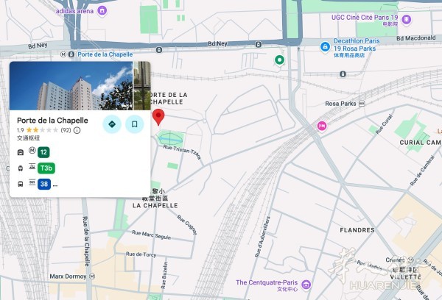Screen dimensions: 442x300
Task: Click the adidas arena venue marker
Action: [x=102, y=11]
